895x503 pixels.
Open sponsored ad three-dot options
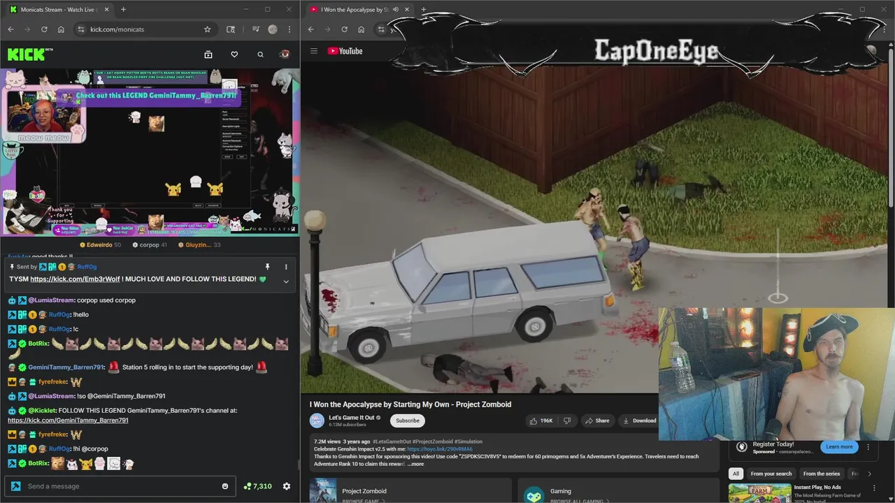[868, 447]
